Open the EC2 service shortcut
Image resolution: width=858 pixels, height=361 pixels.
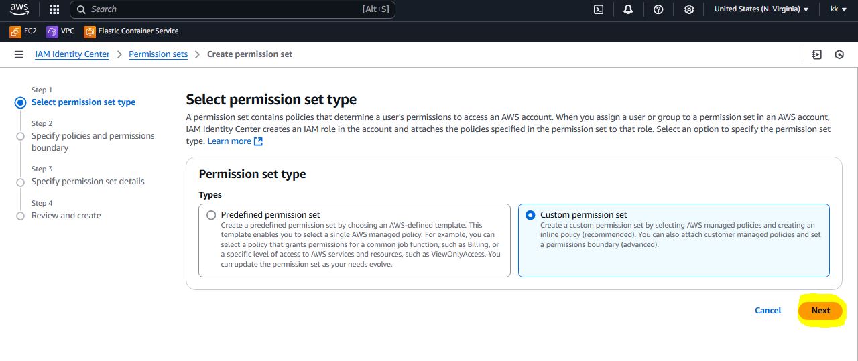[23, 31]
